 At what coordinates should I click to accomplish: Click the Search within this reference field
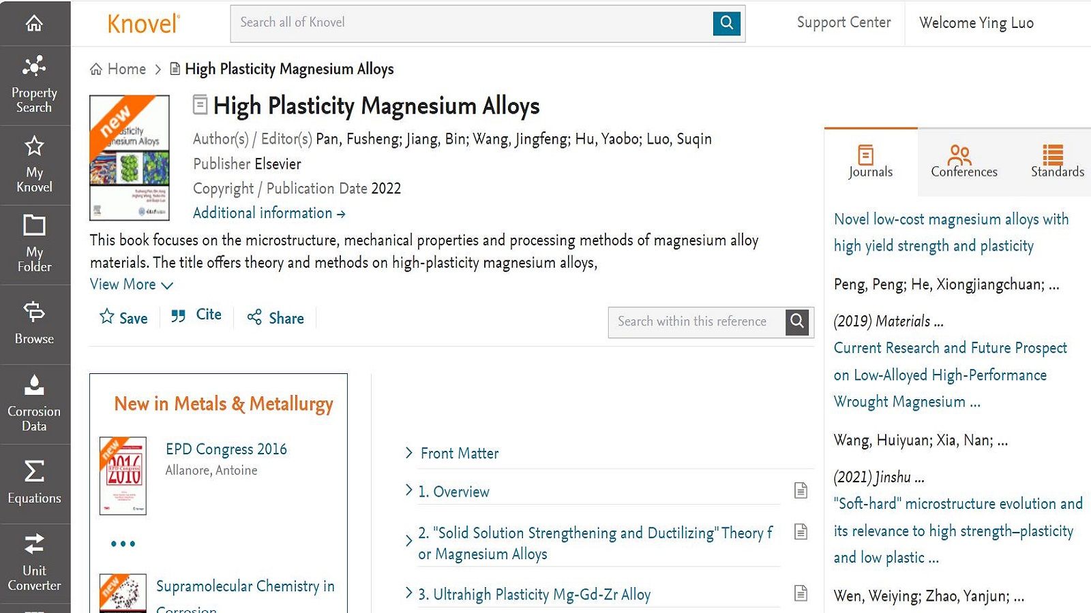694,321
